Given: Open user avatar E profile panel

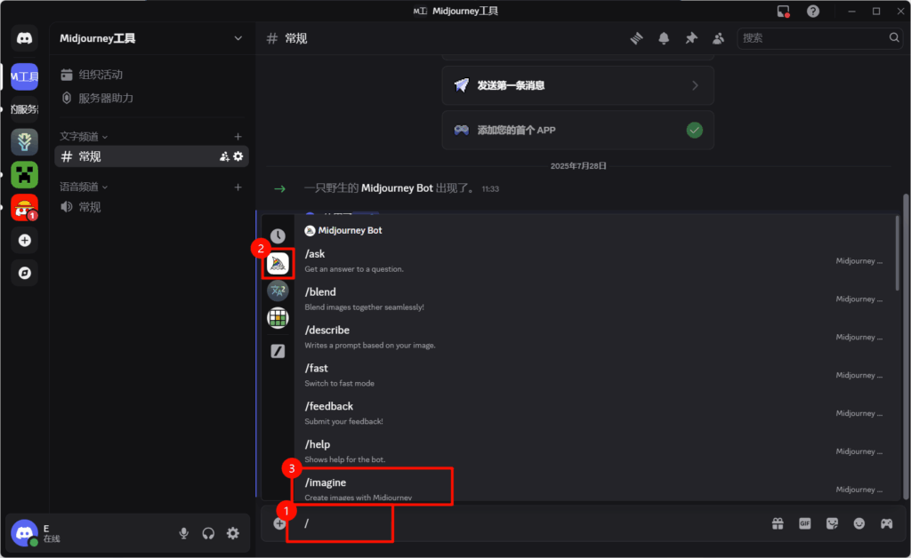Looking at the screenshot, I should click(24, 533).
